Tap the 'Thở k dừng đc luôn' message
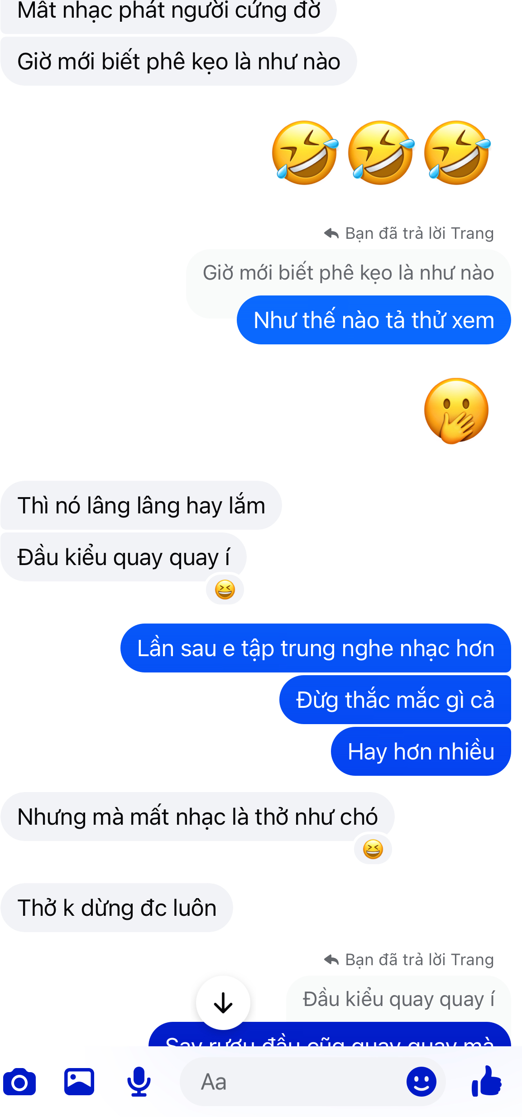This screenshot has height=1117, width=522. pyautogui.click(x=117, y=908)
